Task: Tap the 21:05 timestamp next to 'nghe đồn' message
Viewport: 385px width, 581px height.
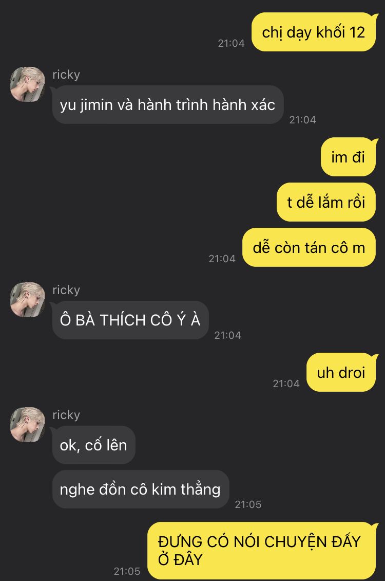Action: click(248, 504)
